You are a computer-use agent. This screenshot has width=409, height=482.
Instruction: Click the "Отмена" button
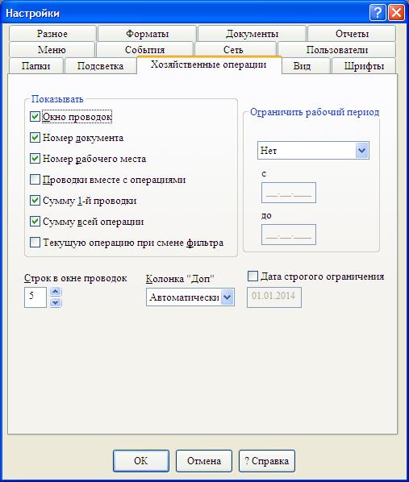pos(204,461)
